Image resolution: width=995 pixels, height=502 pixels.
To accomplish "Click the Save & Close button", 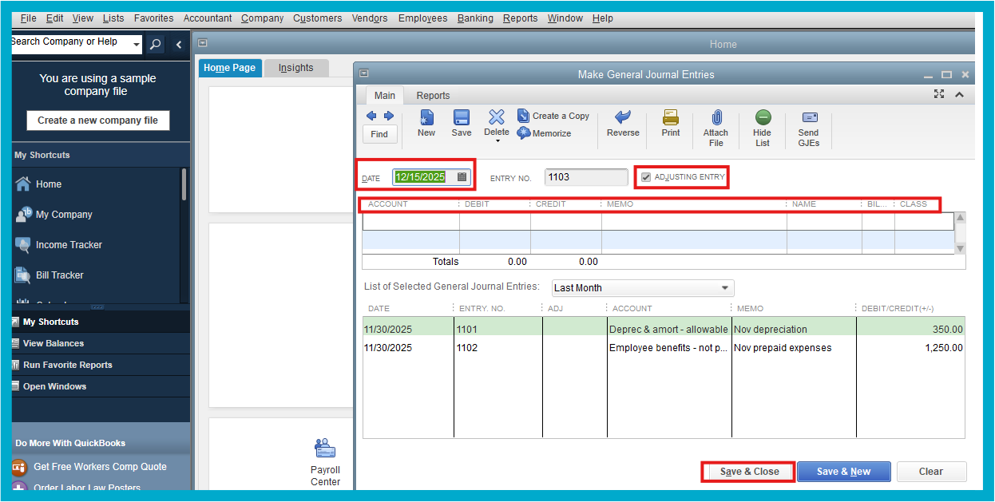I will coord(749,472).
